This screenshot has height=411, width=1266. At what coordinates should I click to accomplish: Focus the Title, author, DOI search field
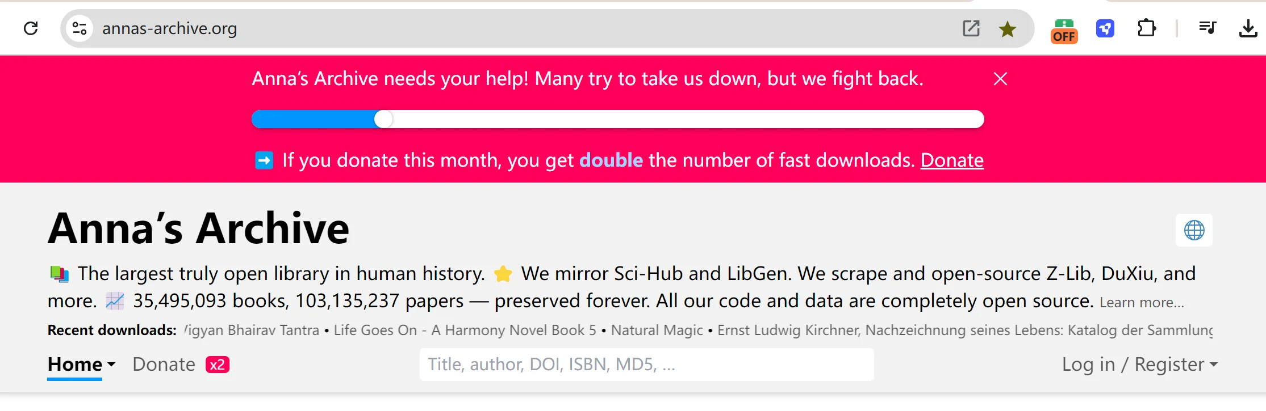(x=646, y=365)
